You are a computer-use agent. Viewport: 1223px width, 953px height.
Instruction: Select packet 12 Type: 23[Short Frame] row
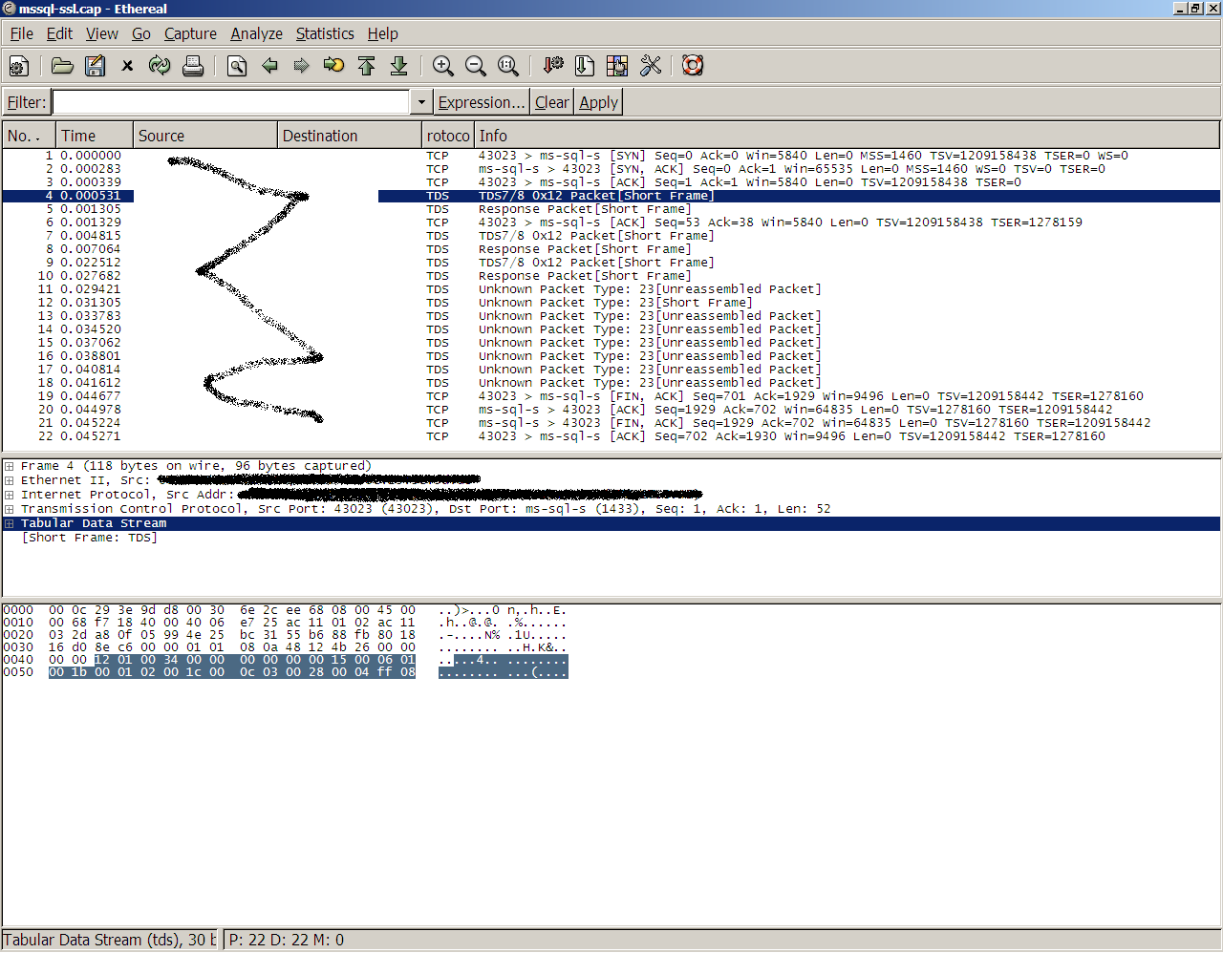tap(611, 303)
